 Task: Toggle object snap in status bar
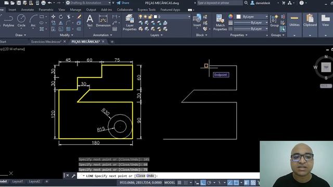(236, 182)
